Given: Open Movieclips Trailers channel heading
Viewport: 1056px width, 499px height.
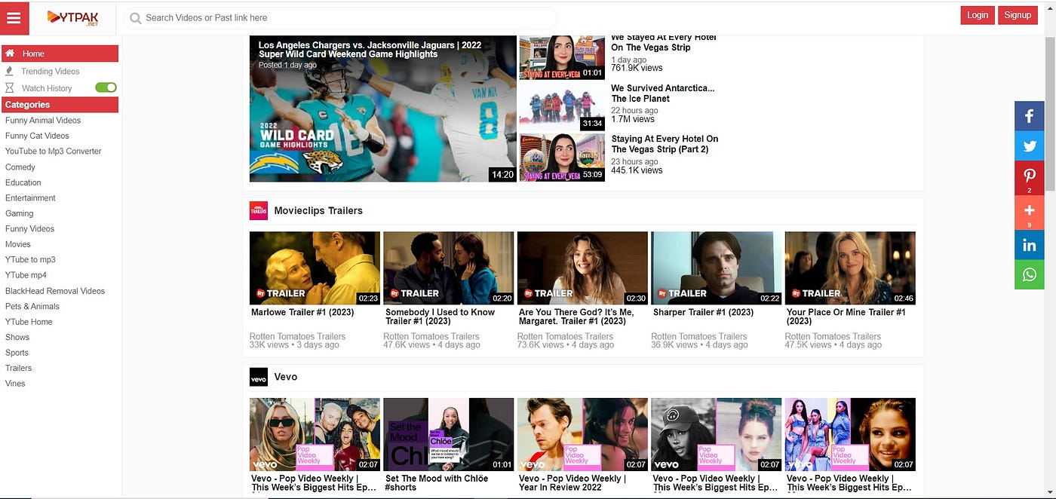Looking at the screenshot, I should point(318,211).
